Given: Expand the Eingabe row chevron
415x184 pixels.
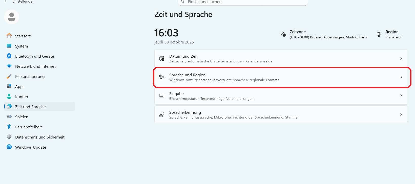Looking at the screenshot, I should coord(401,96).
